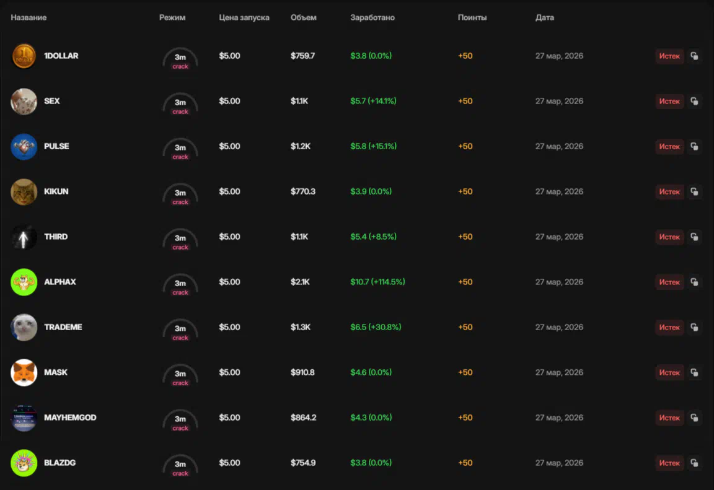Image resolution: width=714 pixels, height=490 pixels.
Task: Click the copy icon beside BLAZDG
Action: pyautogui.click(x=694, y=463)
